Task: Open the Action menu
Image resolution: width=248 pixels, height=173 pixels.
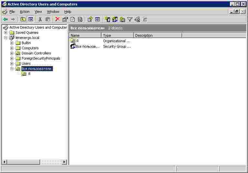Action: [x=25, y=12]
